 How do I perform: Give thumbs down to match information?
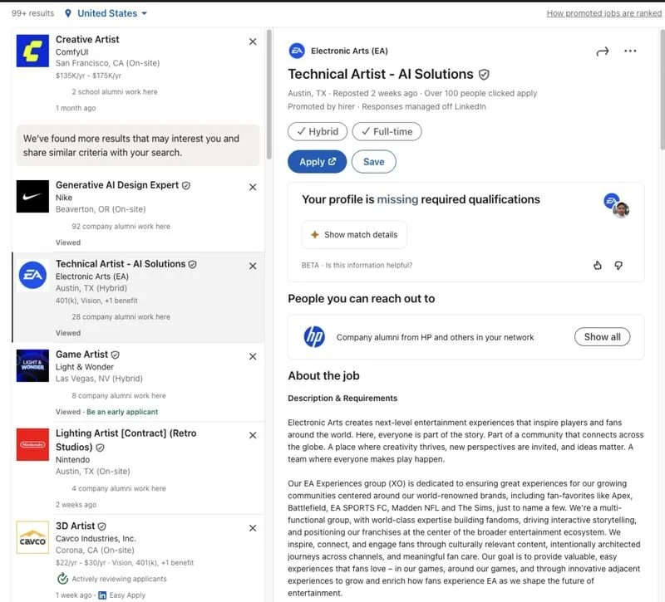click(x=618, y=265)
